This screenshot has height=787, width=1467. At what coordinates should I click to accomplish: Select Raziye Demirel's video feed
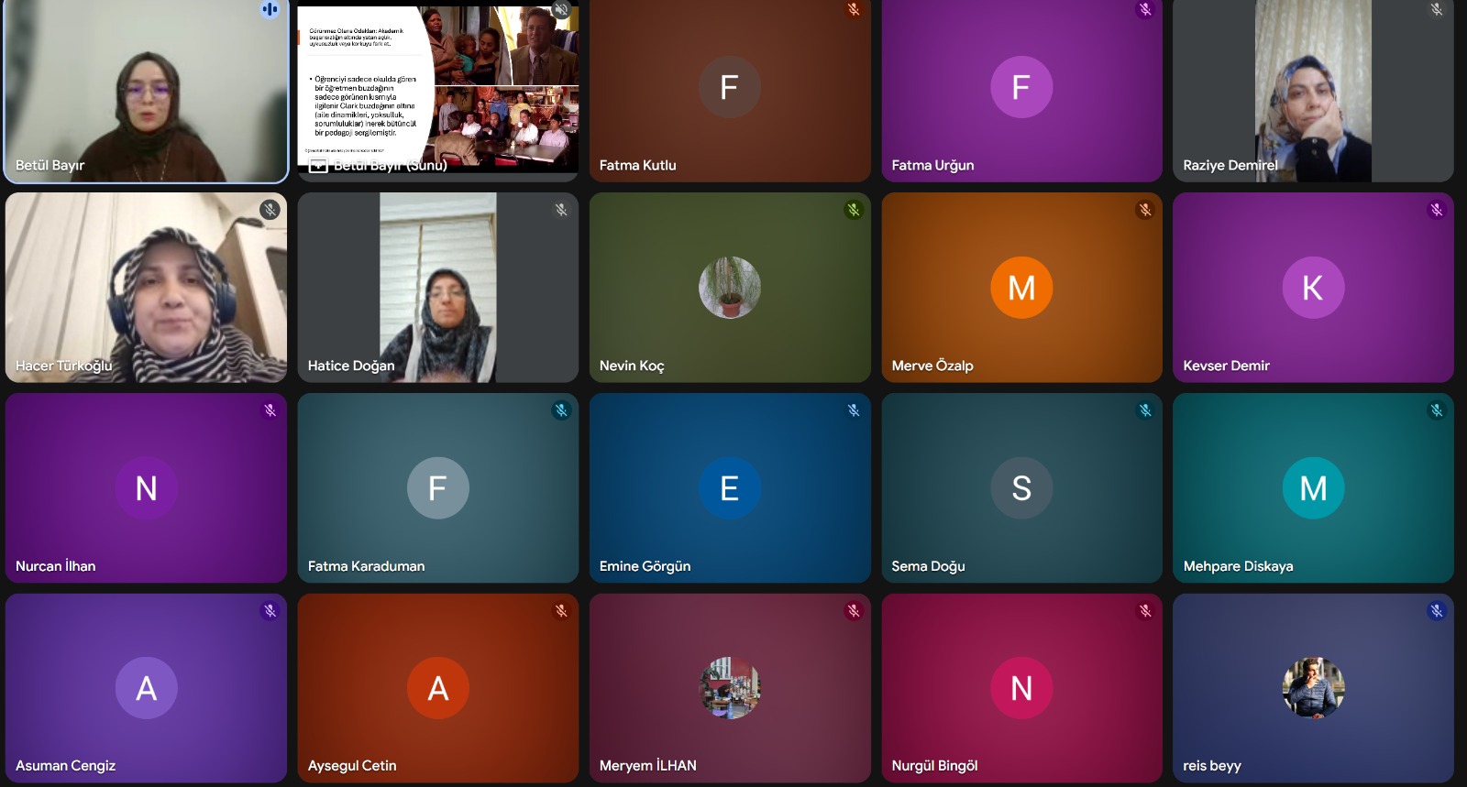(x=1313, y=92)
